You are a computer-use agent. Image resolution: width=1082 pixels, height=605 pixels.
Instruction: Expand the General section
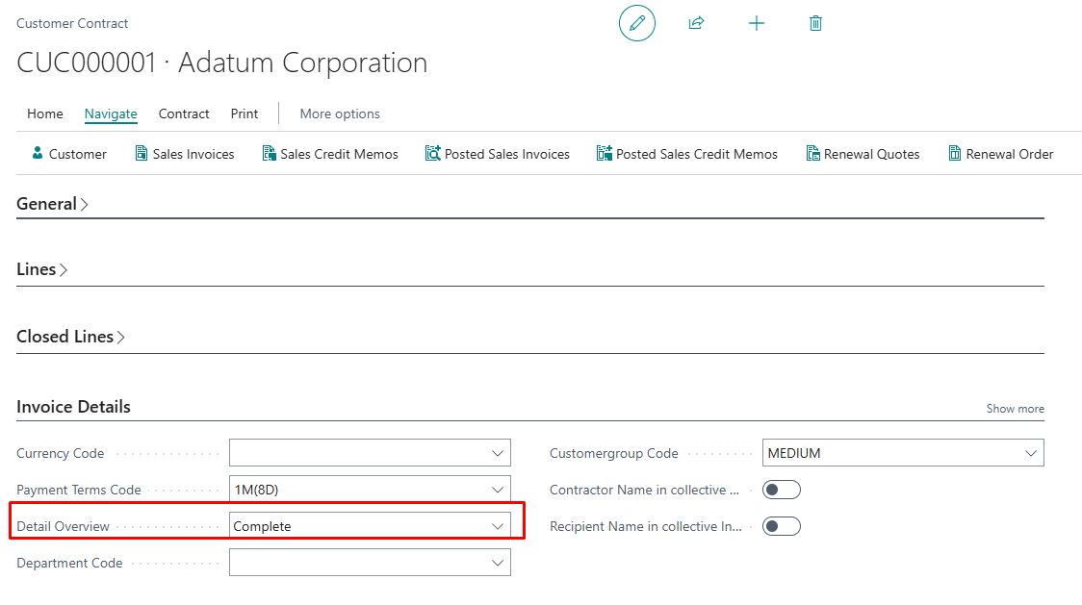click(x=52, y=204)
